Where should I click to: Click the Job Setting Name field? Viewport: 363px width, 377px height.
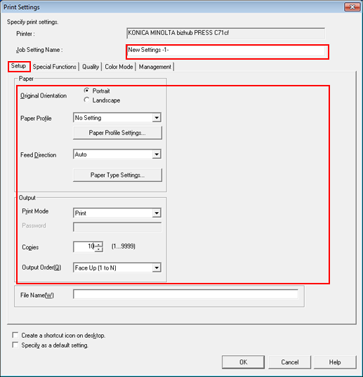pyautogui.click(x=226, y=51)
